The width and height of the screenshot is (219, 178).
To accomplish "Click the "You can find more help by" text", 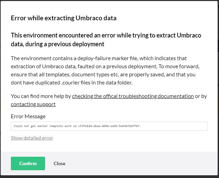I will (x=41, y=96).
